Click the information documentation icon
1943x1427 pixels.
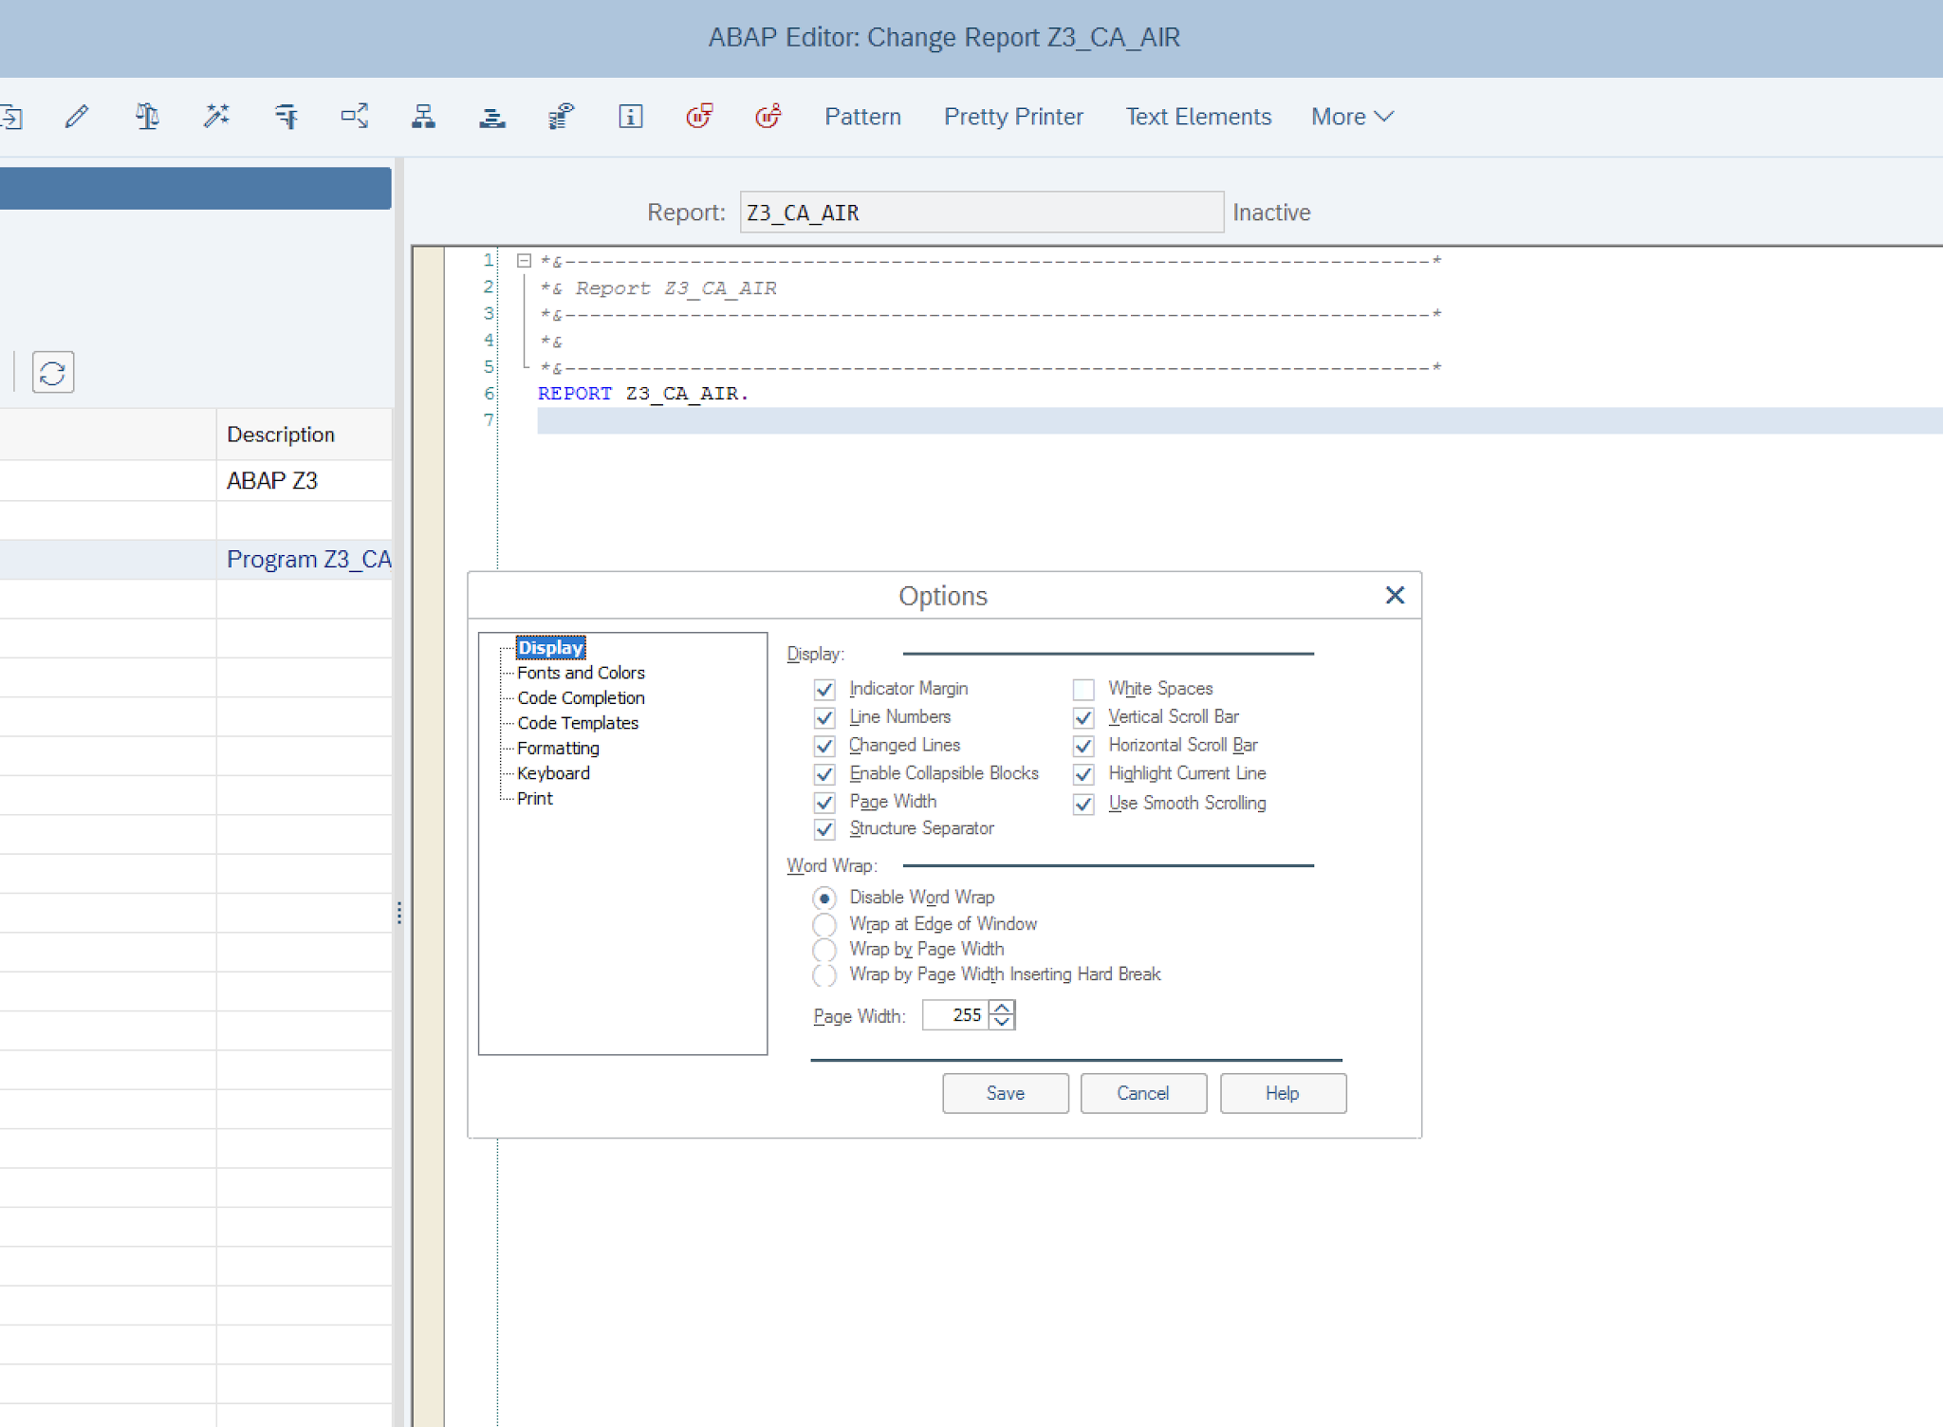(x=629, y=116)
